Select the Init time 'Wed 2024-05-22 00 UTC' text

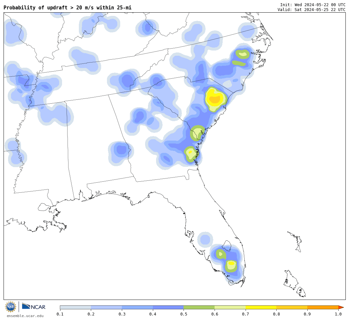[x=320, y=5]
